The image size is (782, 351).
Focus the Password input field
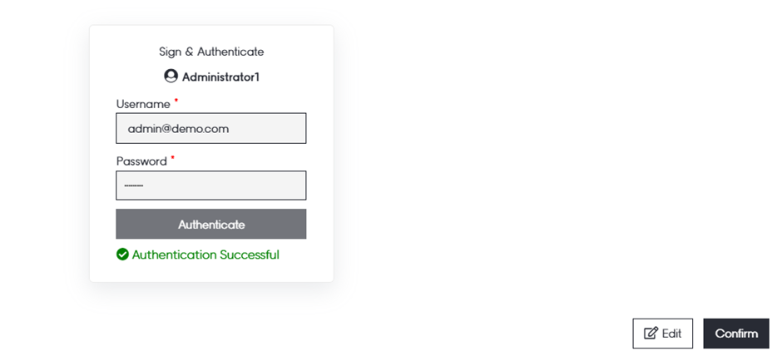coord(211,185)
